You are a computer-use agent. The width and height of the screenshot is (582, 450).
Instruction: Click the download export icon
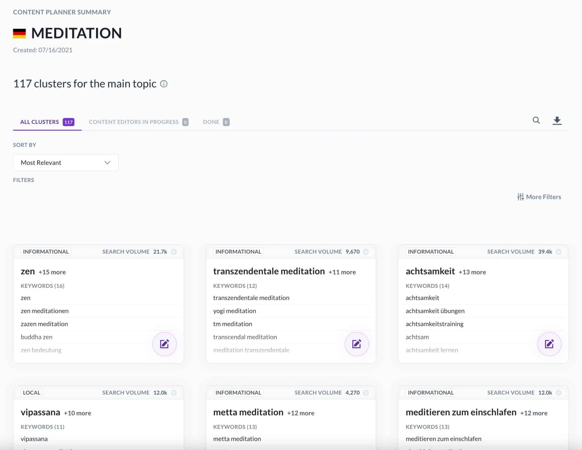pos(557,120)
